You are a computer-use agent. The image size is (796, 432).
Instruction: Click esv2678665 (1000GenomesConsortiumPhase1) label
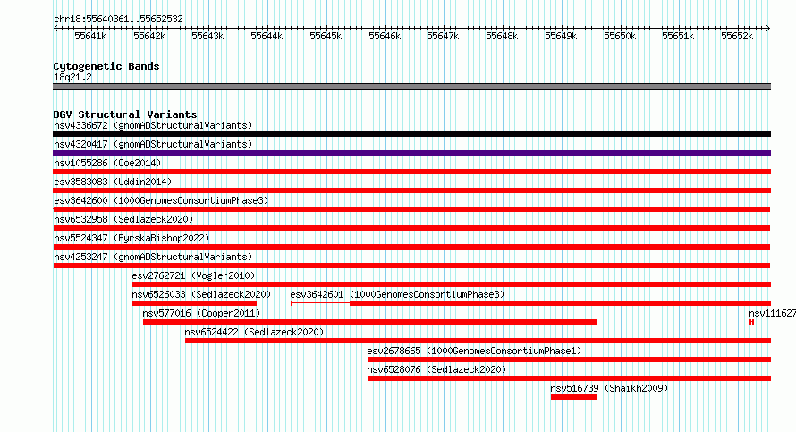pyautogui.click(x=474, y=351)
